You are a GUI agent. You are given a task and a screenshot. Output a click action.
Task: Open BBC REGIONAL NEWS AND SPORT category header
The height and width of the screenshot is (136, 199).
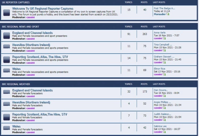pos(21,27)
